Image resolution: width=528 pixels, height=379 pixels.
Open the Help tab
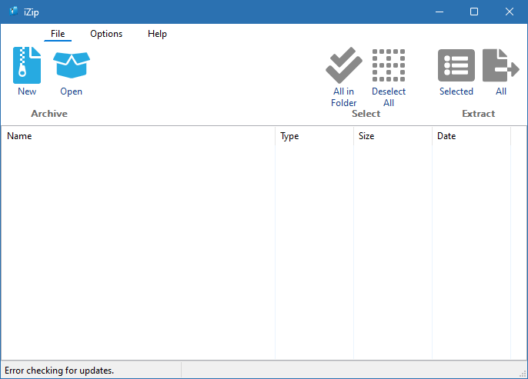click(157, 34)
